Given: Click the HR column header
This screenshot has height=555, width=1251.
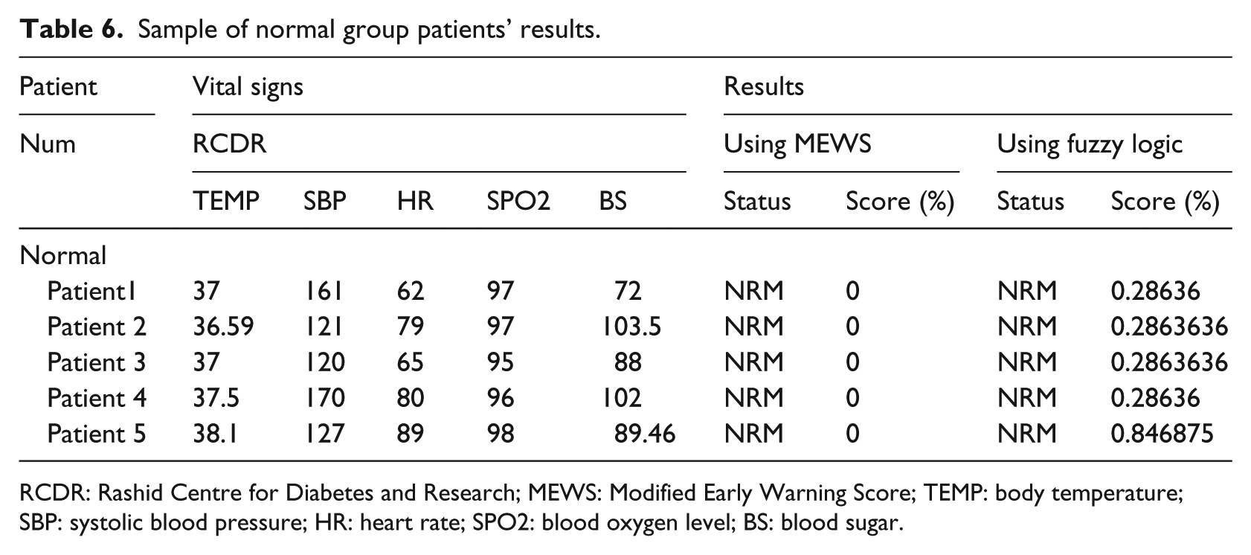Looking at the screenshot, I should click(x=415, y=202).
